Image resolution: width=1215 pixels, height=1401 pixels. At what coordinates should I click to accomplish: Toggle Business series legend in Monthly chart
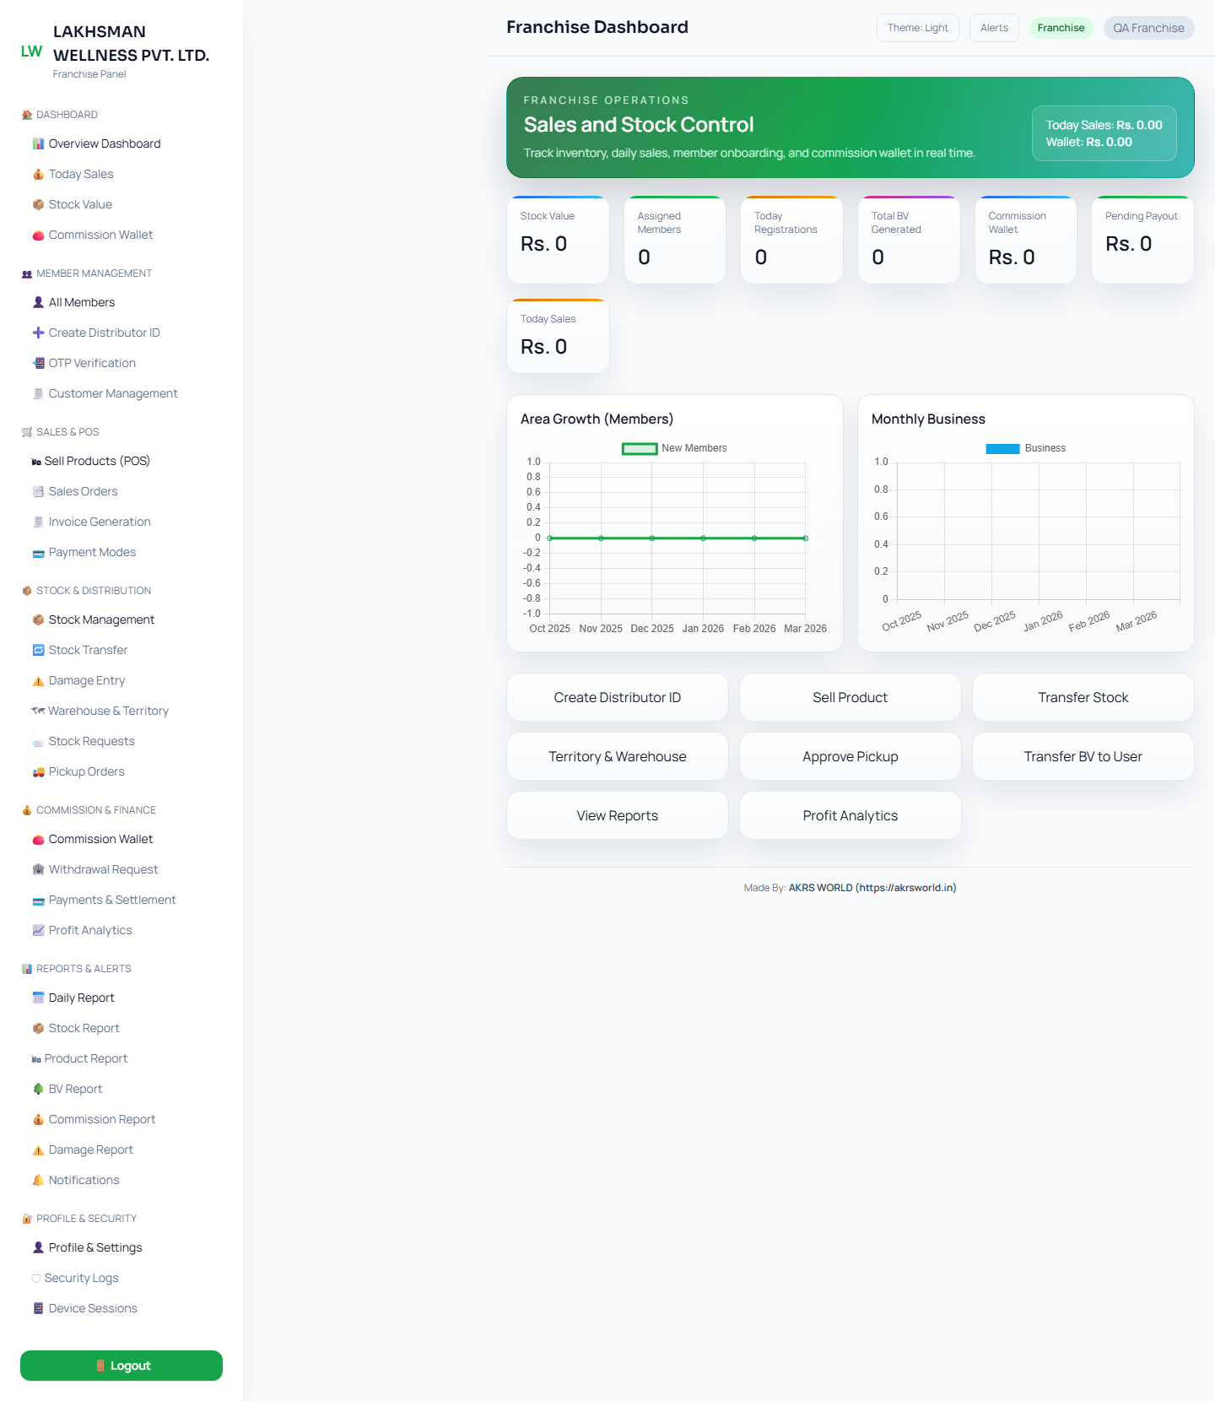(1025, 448)
